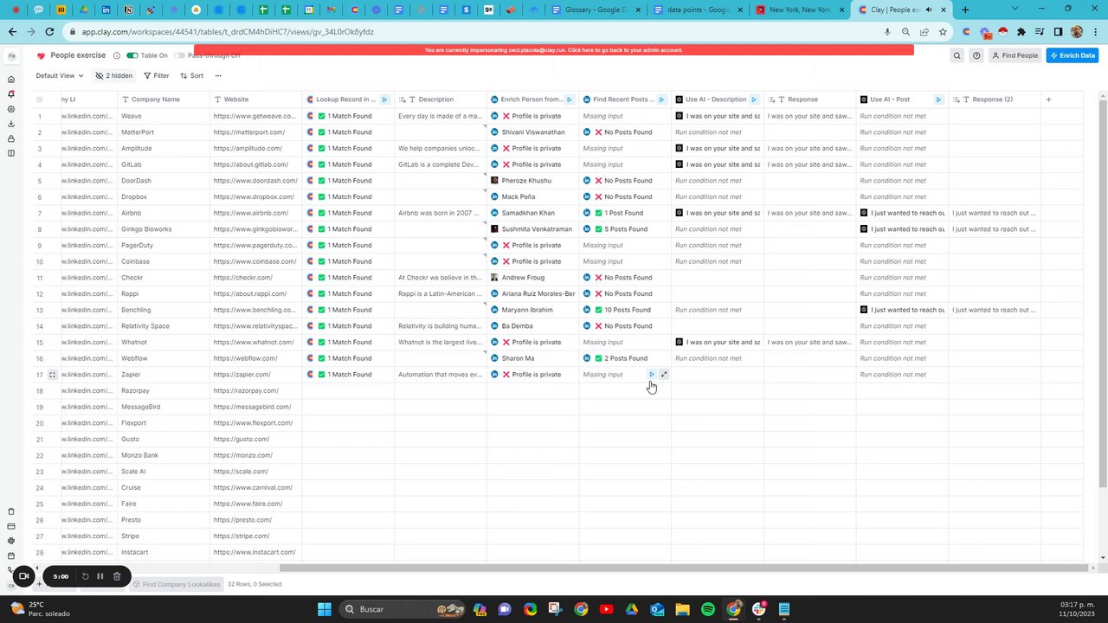Open https://www.getweave.co website cell for Weave
The image size is (1108, 623).
tap(254, 116)
